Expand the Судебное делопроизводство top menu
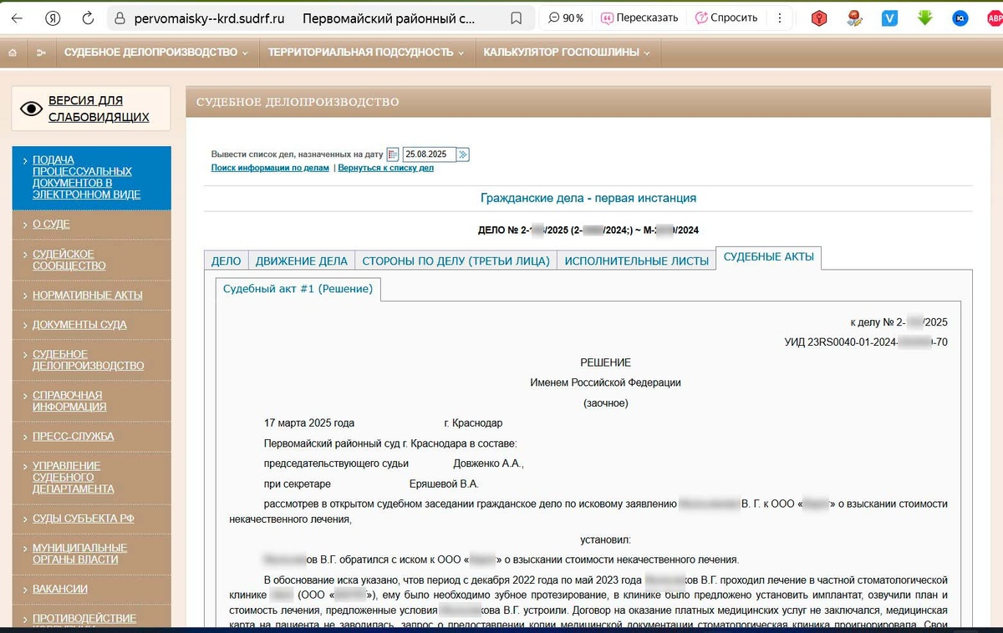This screenshot has height=633, width=1003. (155, 53)
